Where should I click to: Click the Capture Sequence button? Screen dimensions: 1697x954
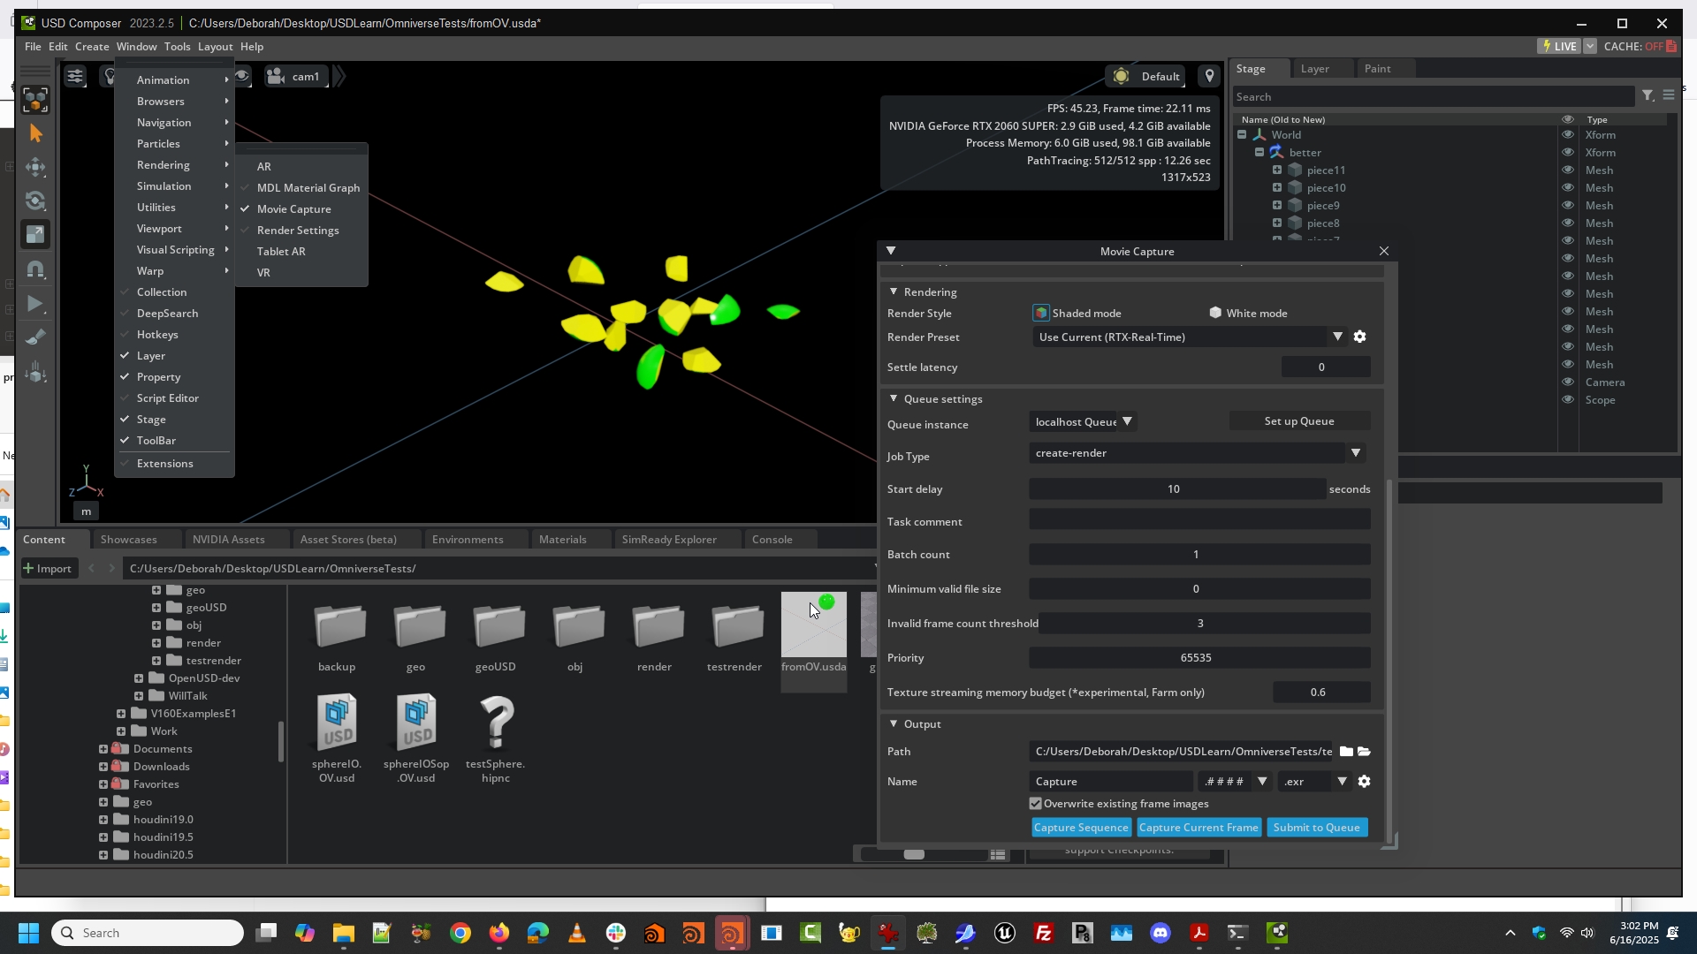click(x=1080, y=828)
